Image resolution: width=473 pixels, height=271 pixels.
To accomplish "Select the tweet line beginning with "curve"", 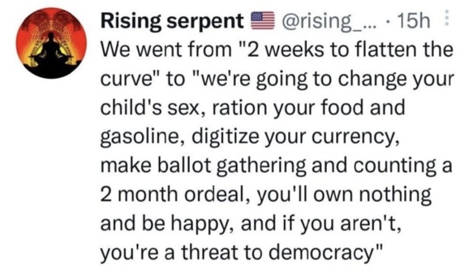I will tap(277, 80).
